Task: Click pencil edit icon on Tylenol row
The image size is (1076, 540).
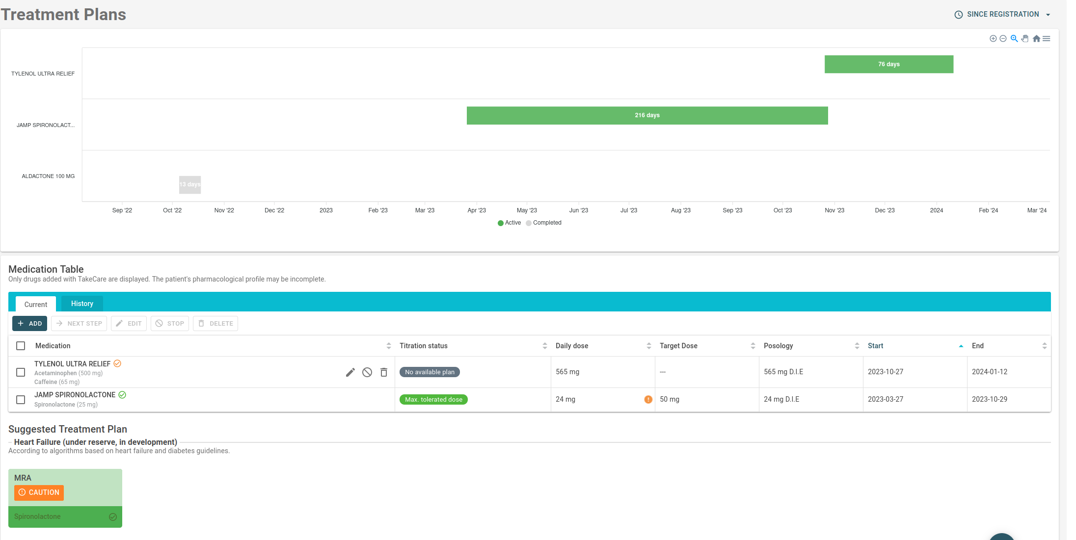Action: coord(350,372)
